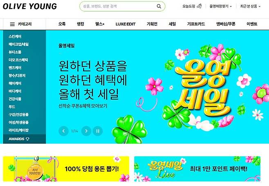The width and height of the screenshot is (269, 186).
Task: Click the 오늘드림 delivery icon
Action: tap(199, 6)
